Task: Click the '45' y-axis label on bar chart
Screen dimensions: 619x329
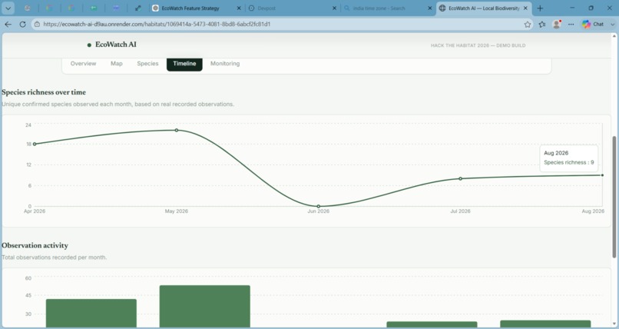Action: click(28, 295)
